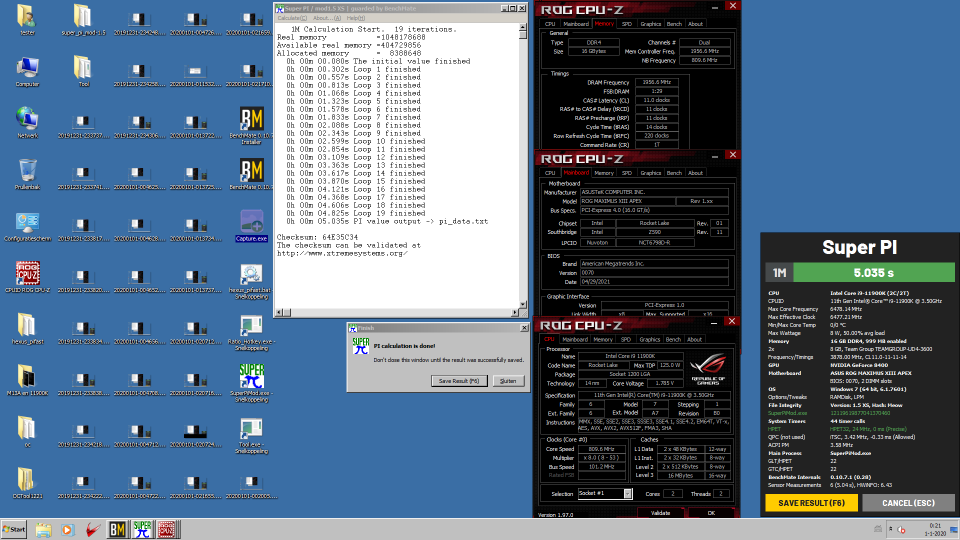The image size is (960, 540).
Task: Click the Start button
Action: (14, 529)
